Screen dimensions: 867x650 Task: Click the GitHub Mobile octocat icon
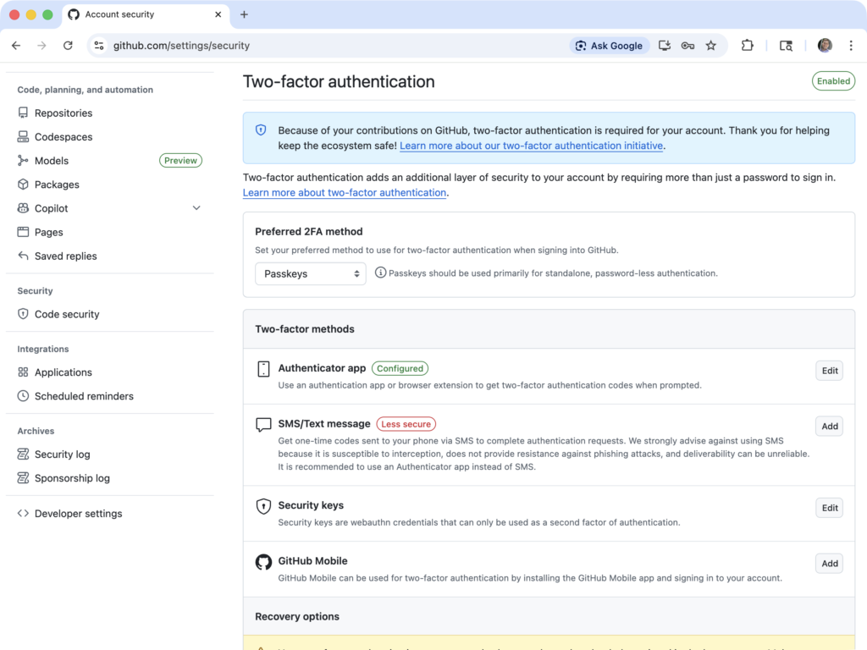tap(263, 561)
